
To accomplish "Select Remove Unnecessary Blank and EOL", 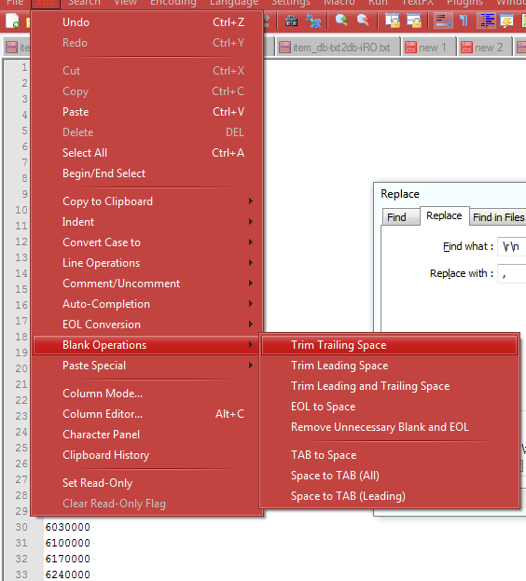I will point(389,427).
